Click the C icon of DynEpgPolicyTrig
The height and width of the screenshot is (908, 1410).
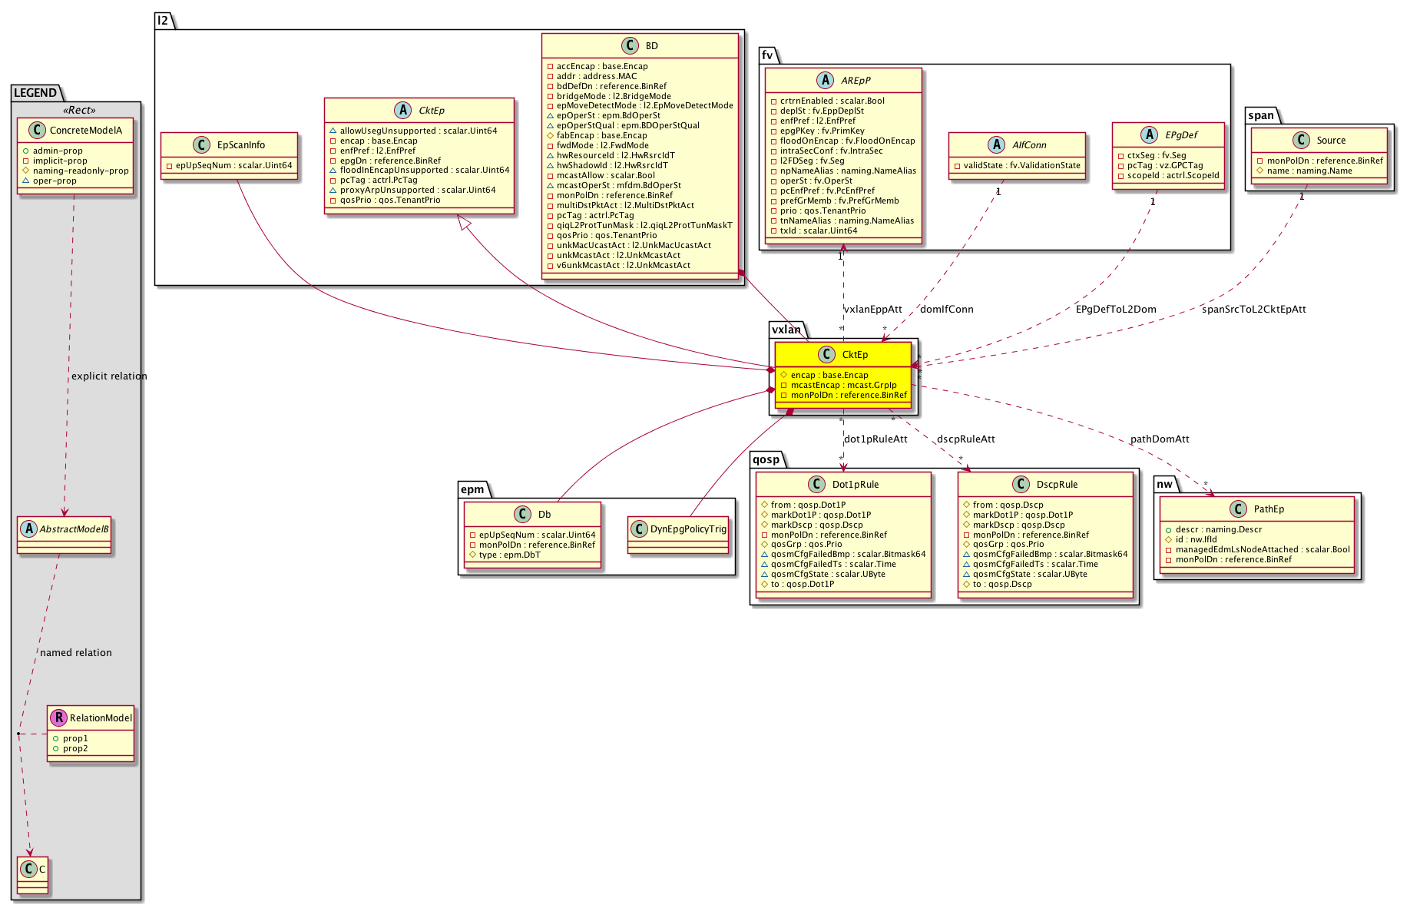[x=639, y=529]
